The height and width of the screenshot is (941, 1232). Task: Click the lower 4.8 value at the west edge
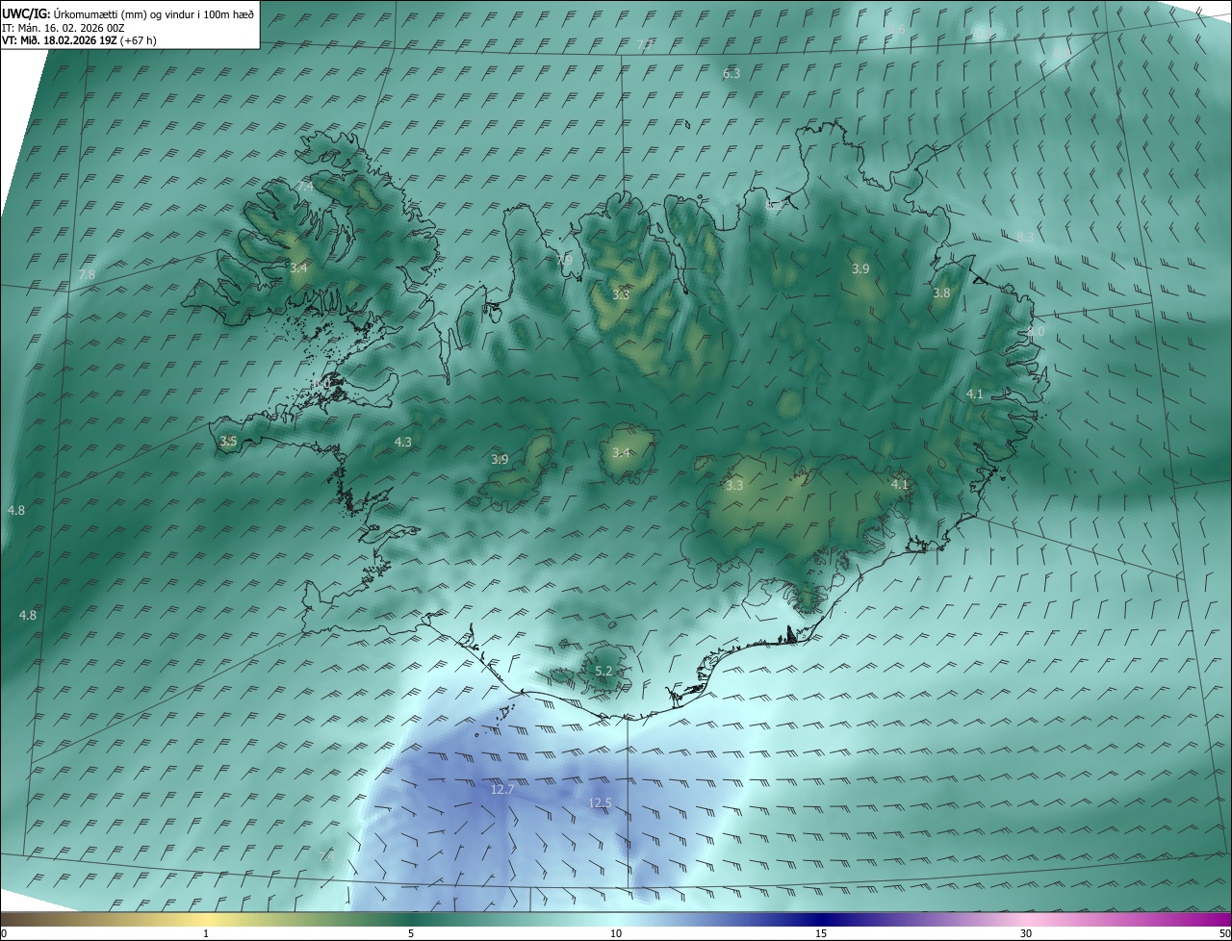pos(28,615)
